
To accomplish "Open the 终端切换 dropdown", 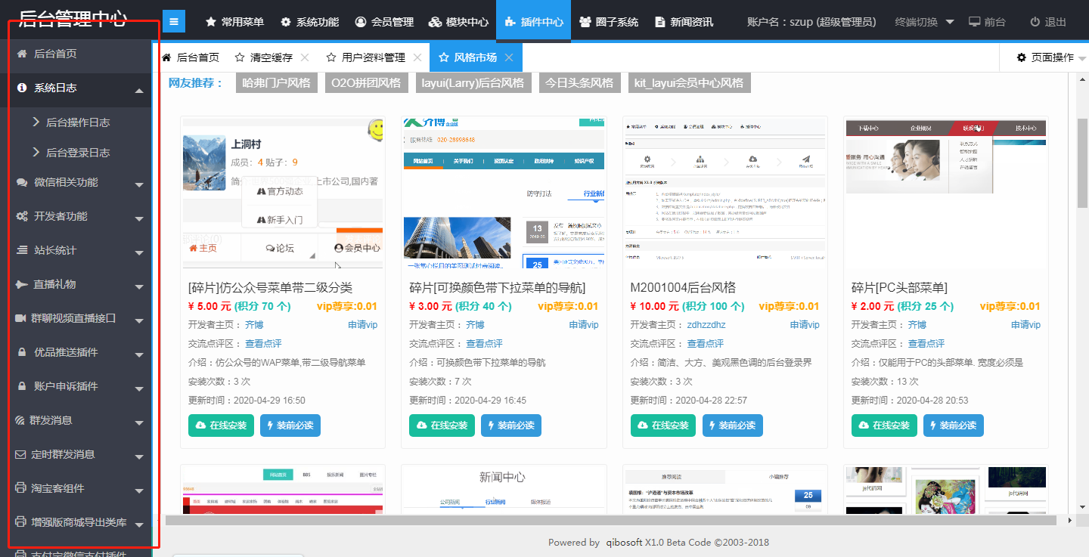I will (x=923, y=22).
